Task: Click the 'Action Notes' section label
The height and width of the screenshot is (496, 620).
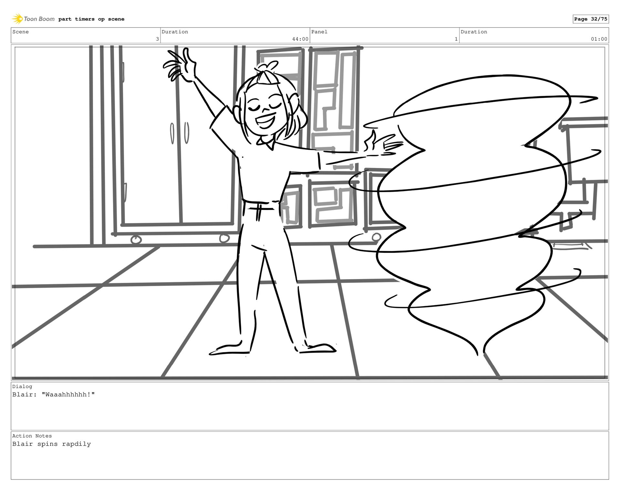Action: click(x=32, y=436)
